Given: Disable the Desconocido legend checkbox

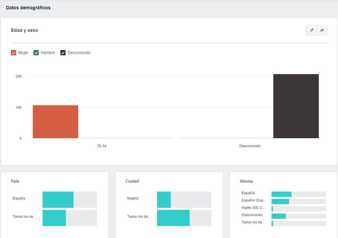Looking at the screenshot, I should [63, 53].
